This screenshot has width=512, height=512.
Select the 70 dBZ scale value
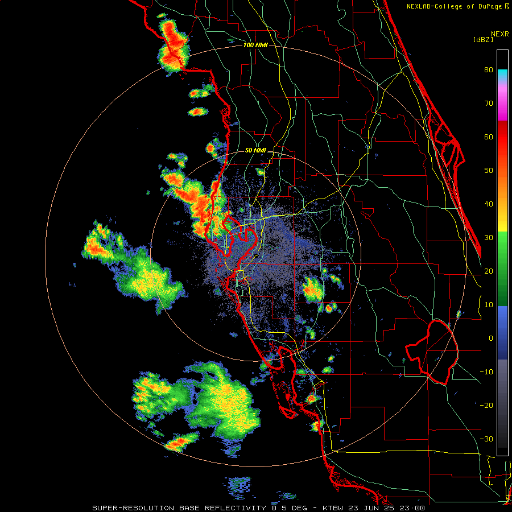click(x=489, y=104)
